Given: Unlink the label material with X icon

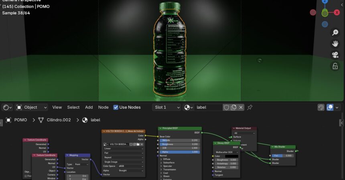Looking at the screenshot, I should pos(241,107).
